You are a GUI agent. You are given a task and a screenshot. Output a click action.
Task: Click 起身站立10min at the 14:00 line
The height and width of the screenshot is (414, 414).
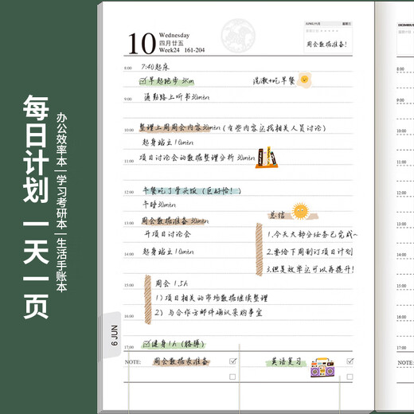tap(168, 252)
